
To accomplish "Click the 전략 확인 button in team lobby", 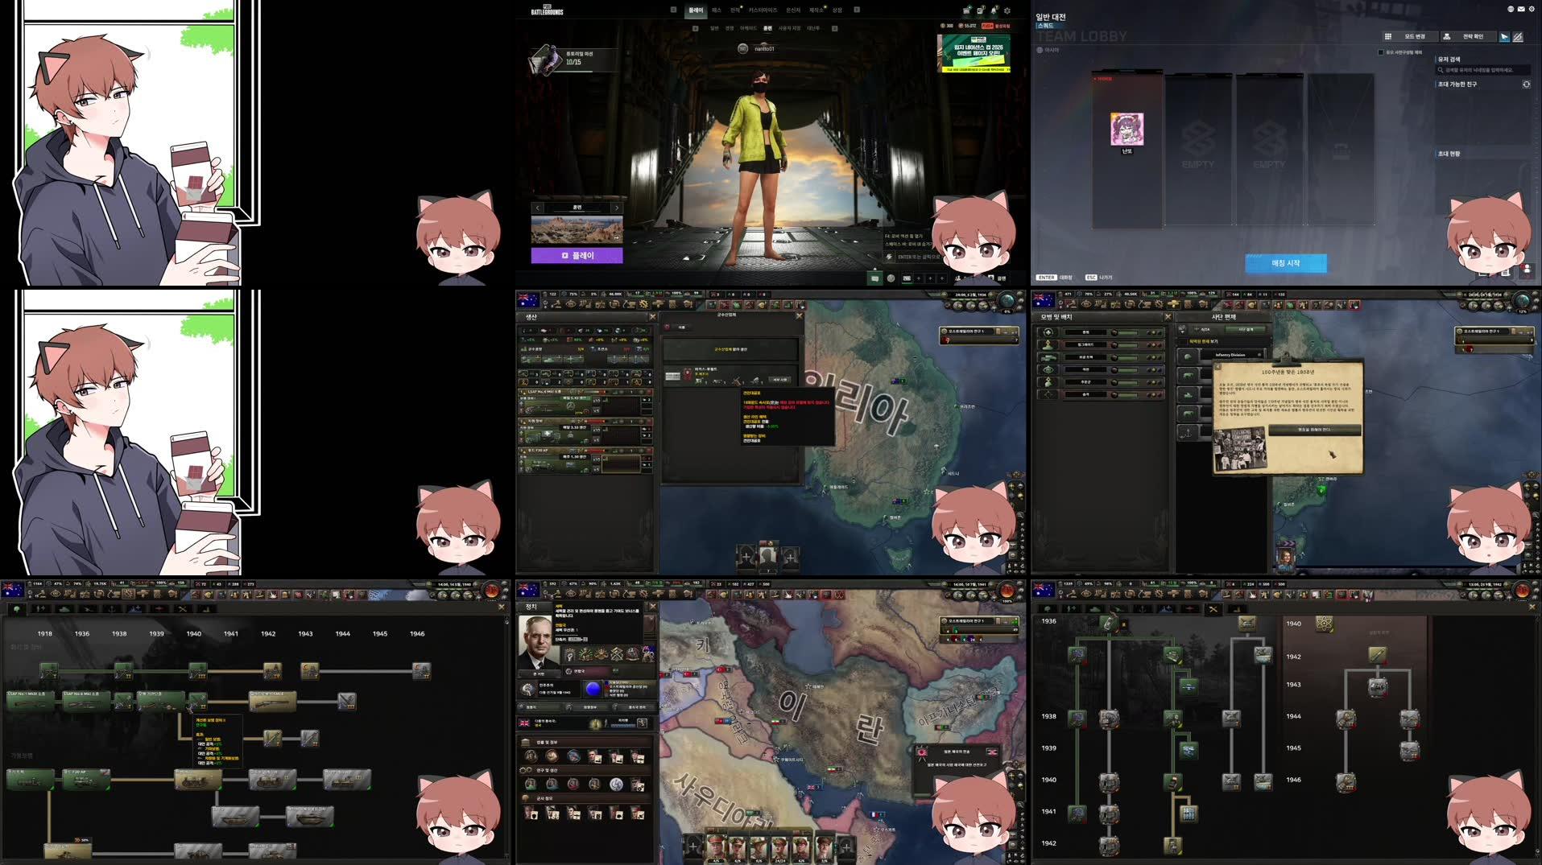I will click(1468, 36).
